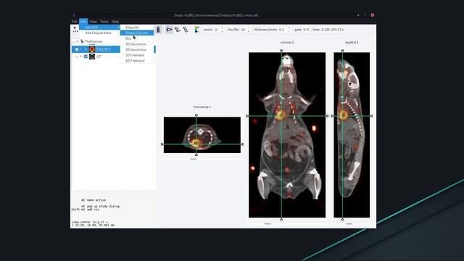464x261 pixels.
Task: Click the 'shift-m3 add roi' help text
Action: click(x=86, y=210)
